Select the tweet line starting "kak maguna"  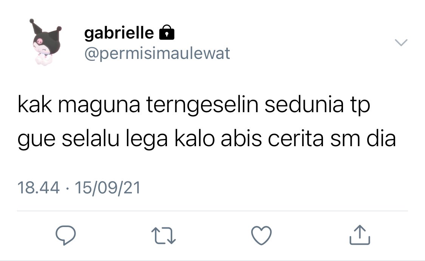pyautogui.click(x=194, y=105)
